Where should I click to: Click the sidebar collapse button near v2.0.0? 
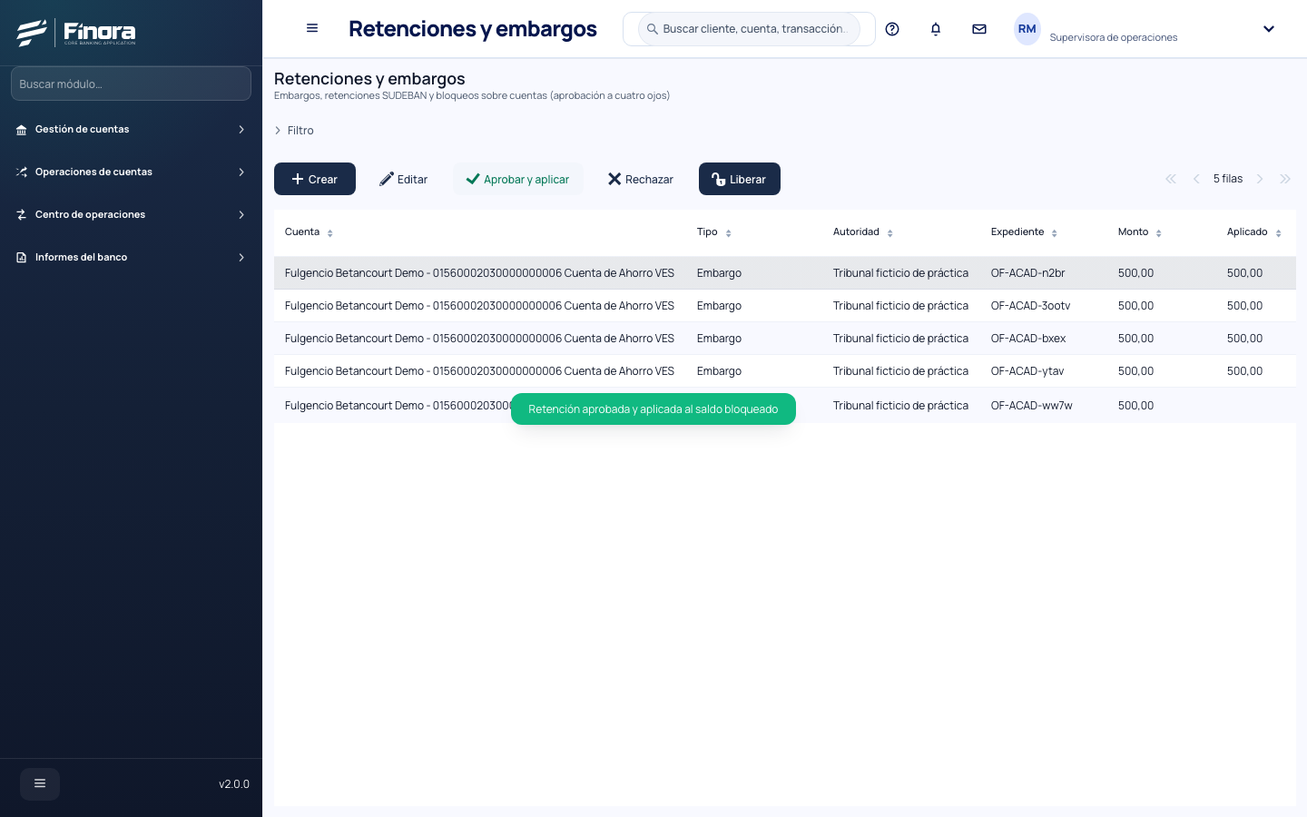[x=40, y=783]
